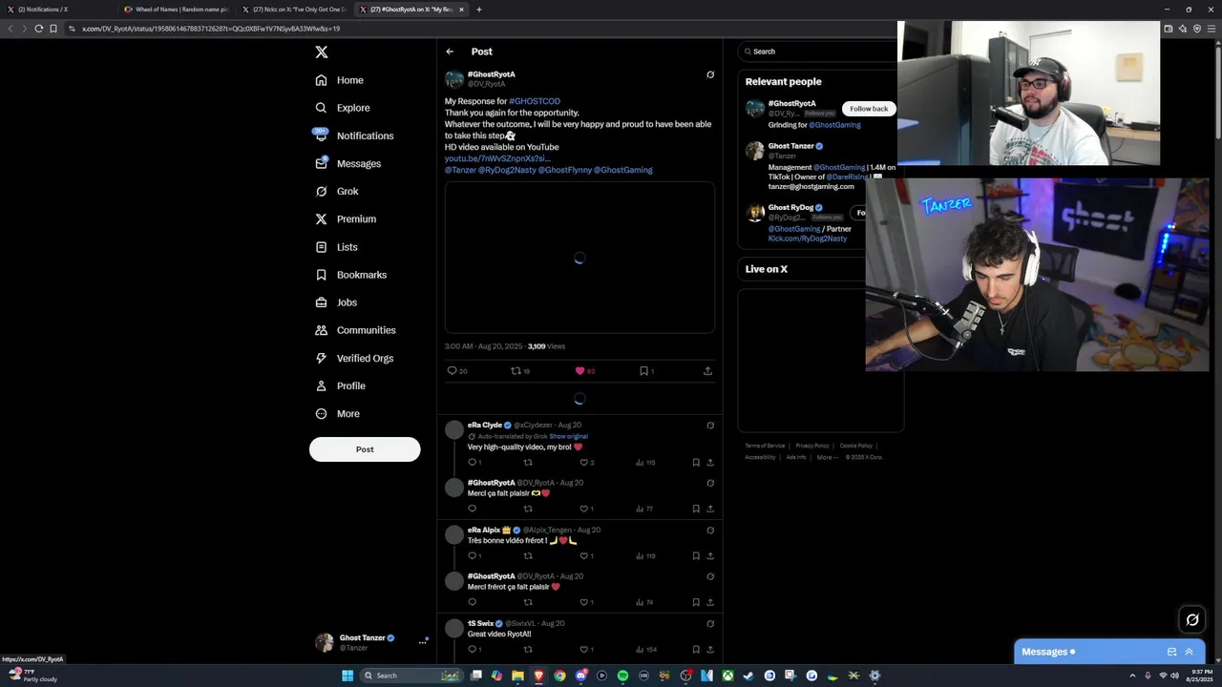Open Premium in the sidebar

[x=346, y=219]
